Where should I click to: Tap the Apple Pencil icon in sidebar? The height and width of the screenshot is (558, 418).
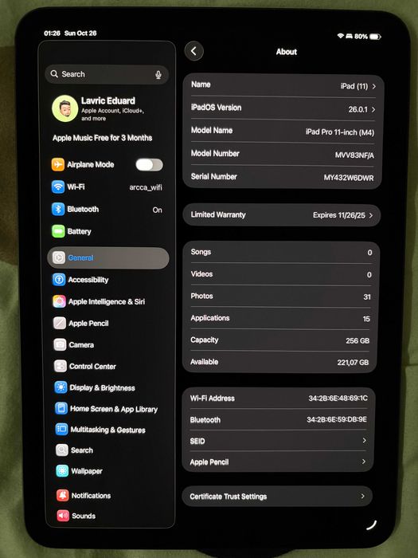[60, 323]
